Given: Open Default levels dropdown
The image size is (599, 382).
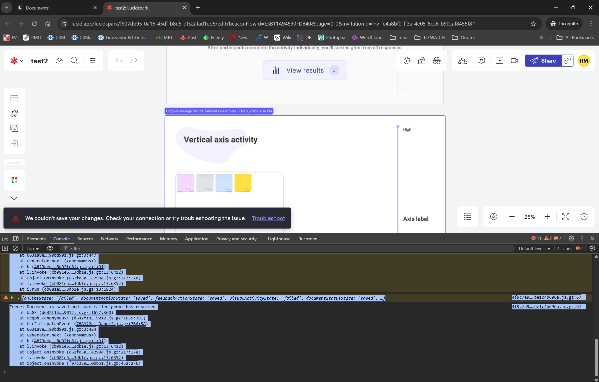Looking at the screenshot, I should (534, 248).
